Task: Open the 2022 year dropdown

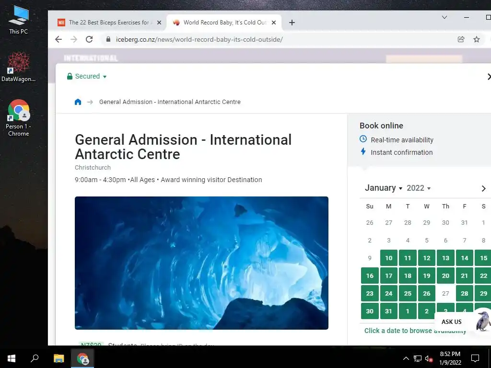Action: coord(419,188)
